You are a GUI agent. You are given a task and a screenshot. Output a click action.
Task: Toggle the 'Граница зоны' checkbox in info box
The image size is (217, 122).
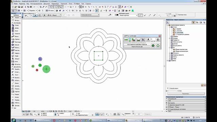[177, 15]
